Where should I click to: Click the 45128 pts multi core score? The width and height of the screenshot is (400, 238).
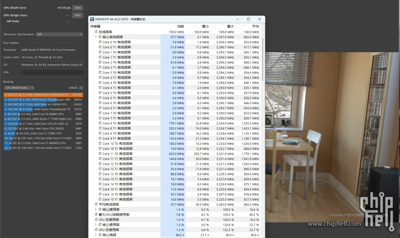pos(64,8)
